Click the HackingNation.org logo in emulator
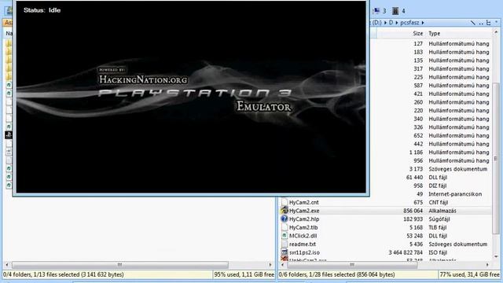503x283 pixels. (143, 79)
